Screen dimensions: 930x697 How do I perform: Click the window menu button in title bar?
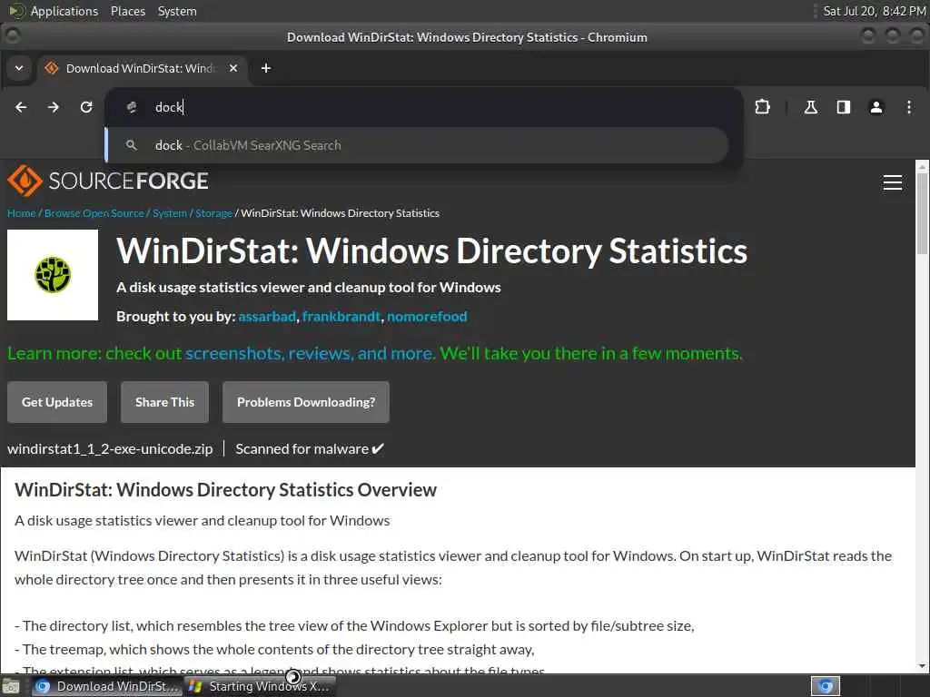click(12, 36)
